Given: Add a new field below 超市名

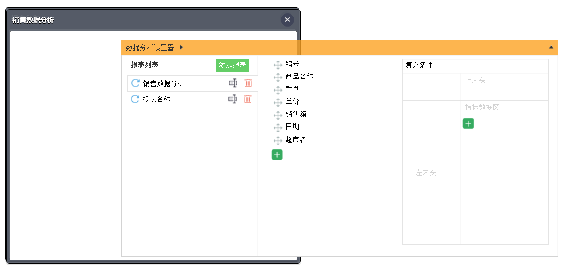Looking at the screenshot, I should [x=277, y=155].
